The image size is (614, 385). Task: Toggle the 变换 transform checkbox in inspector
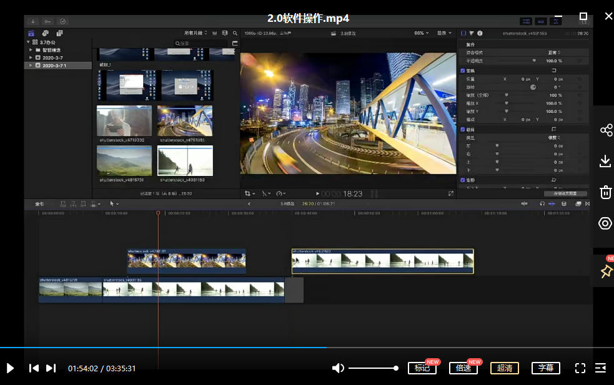pyautogui.click(x=462, y=71)
